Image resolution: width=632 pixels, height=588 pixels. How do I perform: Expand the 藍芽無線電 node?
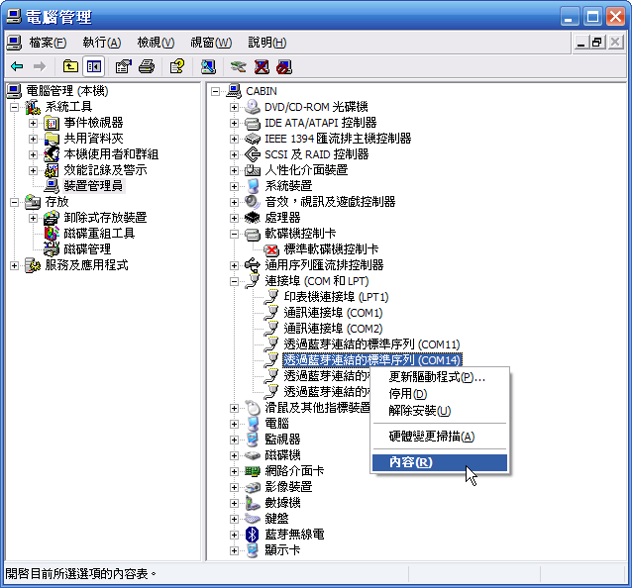[234, 535]
